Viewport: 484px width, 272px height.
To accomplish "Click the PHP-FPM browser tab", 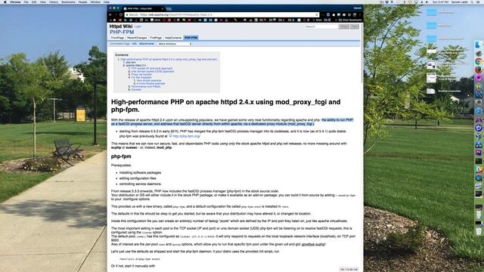I will (143, 8).
